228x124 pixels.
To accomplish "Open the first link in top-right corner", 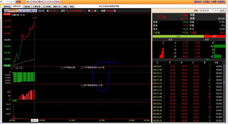I will (198, 2).
